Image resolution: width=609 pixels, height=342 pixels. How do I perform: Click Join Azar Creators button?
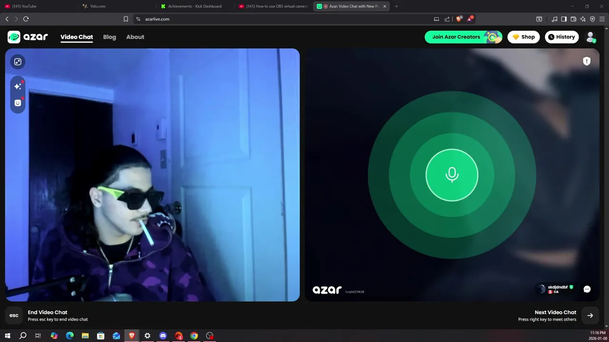click(463, 37)
